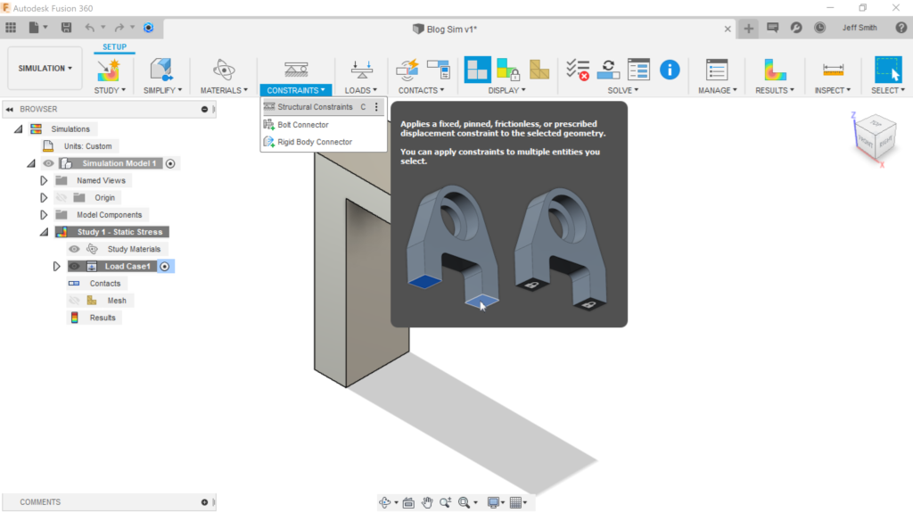The height and width of the screenshot is (513, 913).
Task: Click the Solve icon
Action: pos(608,70)
